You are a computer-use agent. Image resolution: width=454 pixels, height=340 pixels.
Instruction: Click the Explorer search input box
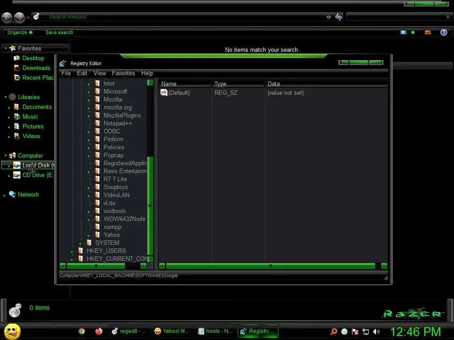click(395, 17)
